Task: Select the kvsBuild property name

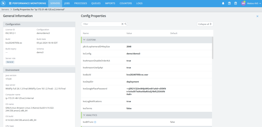Action: (x=87, y=75)
